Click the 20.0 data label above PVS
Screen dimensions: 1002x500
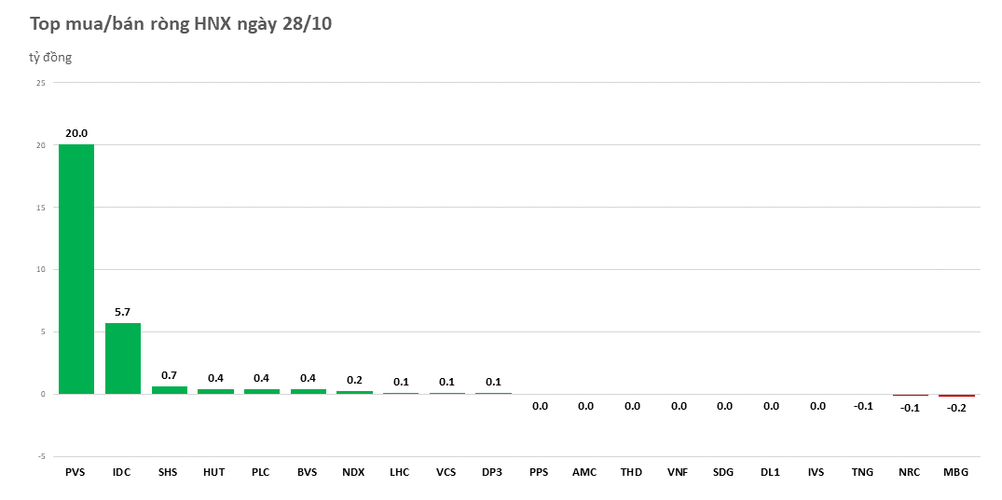pyautogui.click(x=76, y=133)
